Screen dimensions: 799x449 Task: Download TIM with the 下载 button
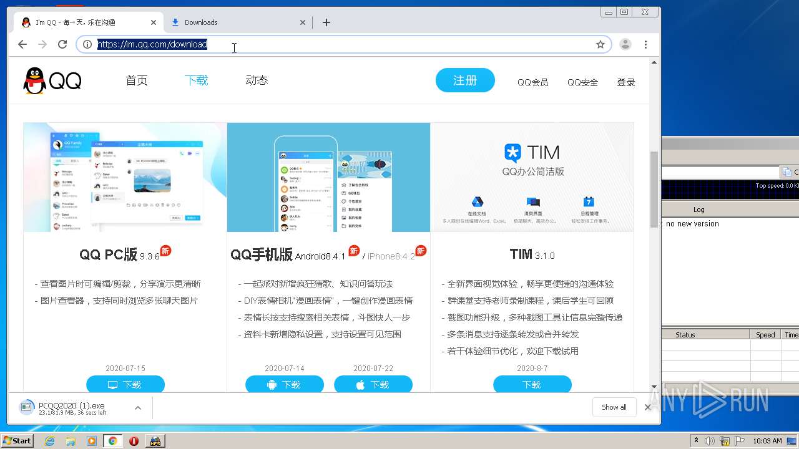point(532,385)
